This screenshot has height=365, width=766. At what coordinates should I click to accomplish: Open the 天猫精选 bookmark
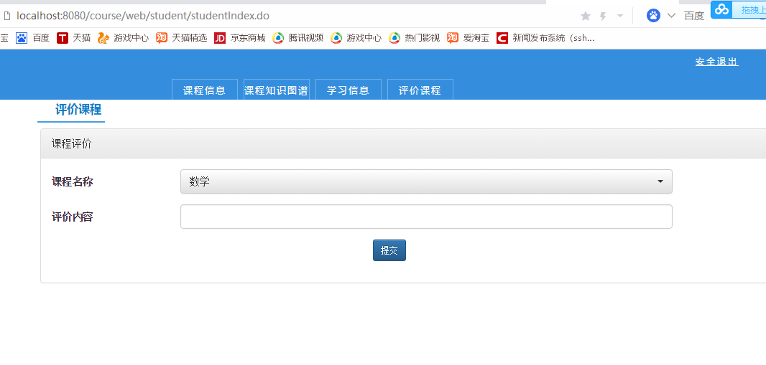tap(181, 38)
